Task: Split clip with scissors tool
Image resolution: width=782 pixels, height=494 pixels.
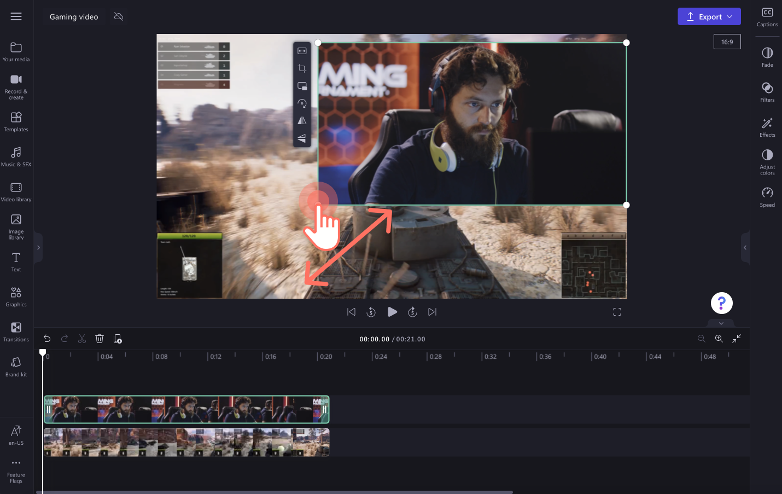Action: click(82, 339)
